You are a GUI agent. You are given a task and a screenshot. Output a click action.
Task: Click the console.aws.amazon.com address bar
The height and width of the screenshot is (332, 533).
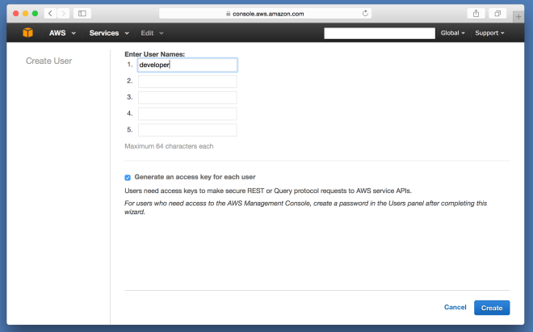point(265,14)
